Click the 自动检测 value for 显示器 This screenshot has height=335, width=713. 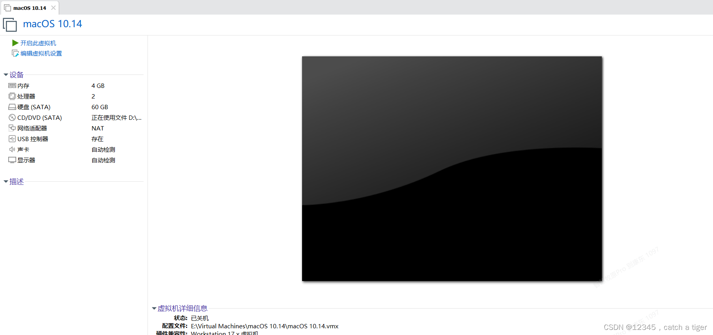point(103,160)
